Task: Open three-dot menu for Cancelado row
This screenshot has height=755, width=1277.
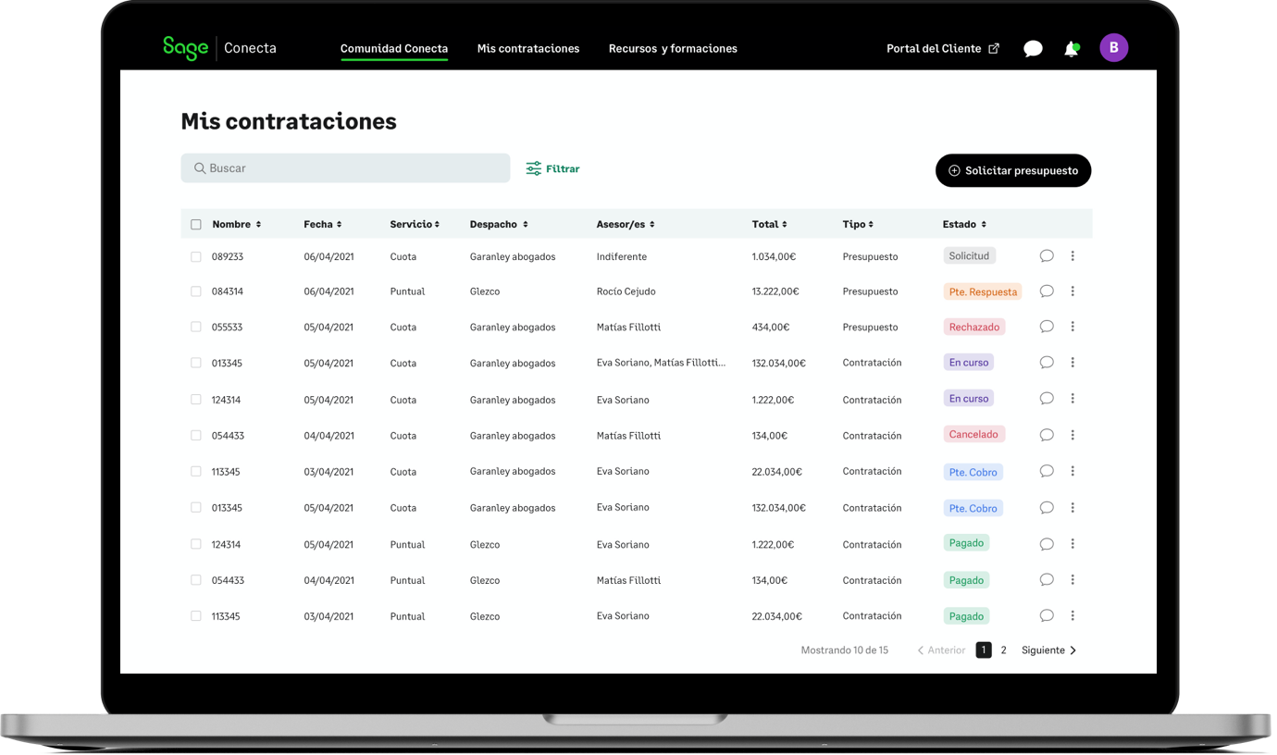Action: (x=1072, y=435)
